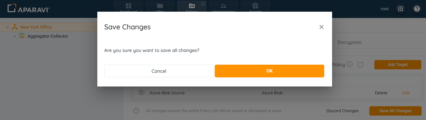The height and width of the screenshot is (120, 426).
Task: Toggle the Policy checkbox
Action: pos(360,64)
